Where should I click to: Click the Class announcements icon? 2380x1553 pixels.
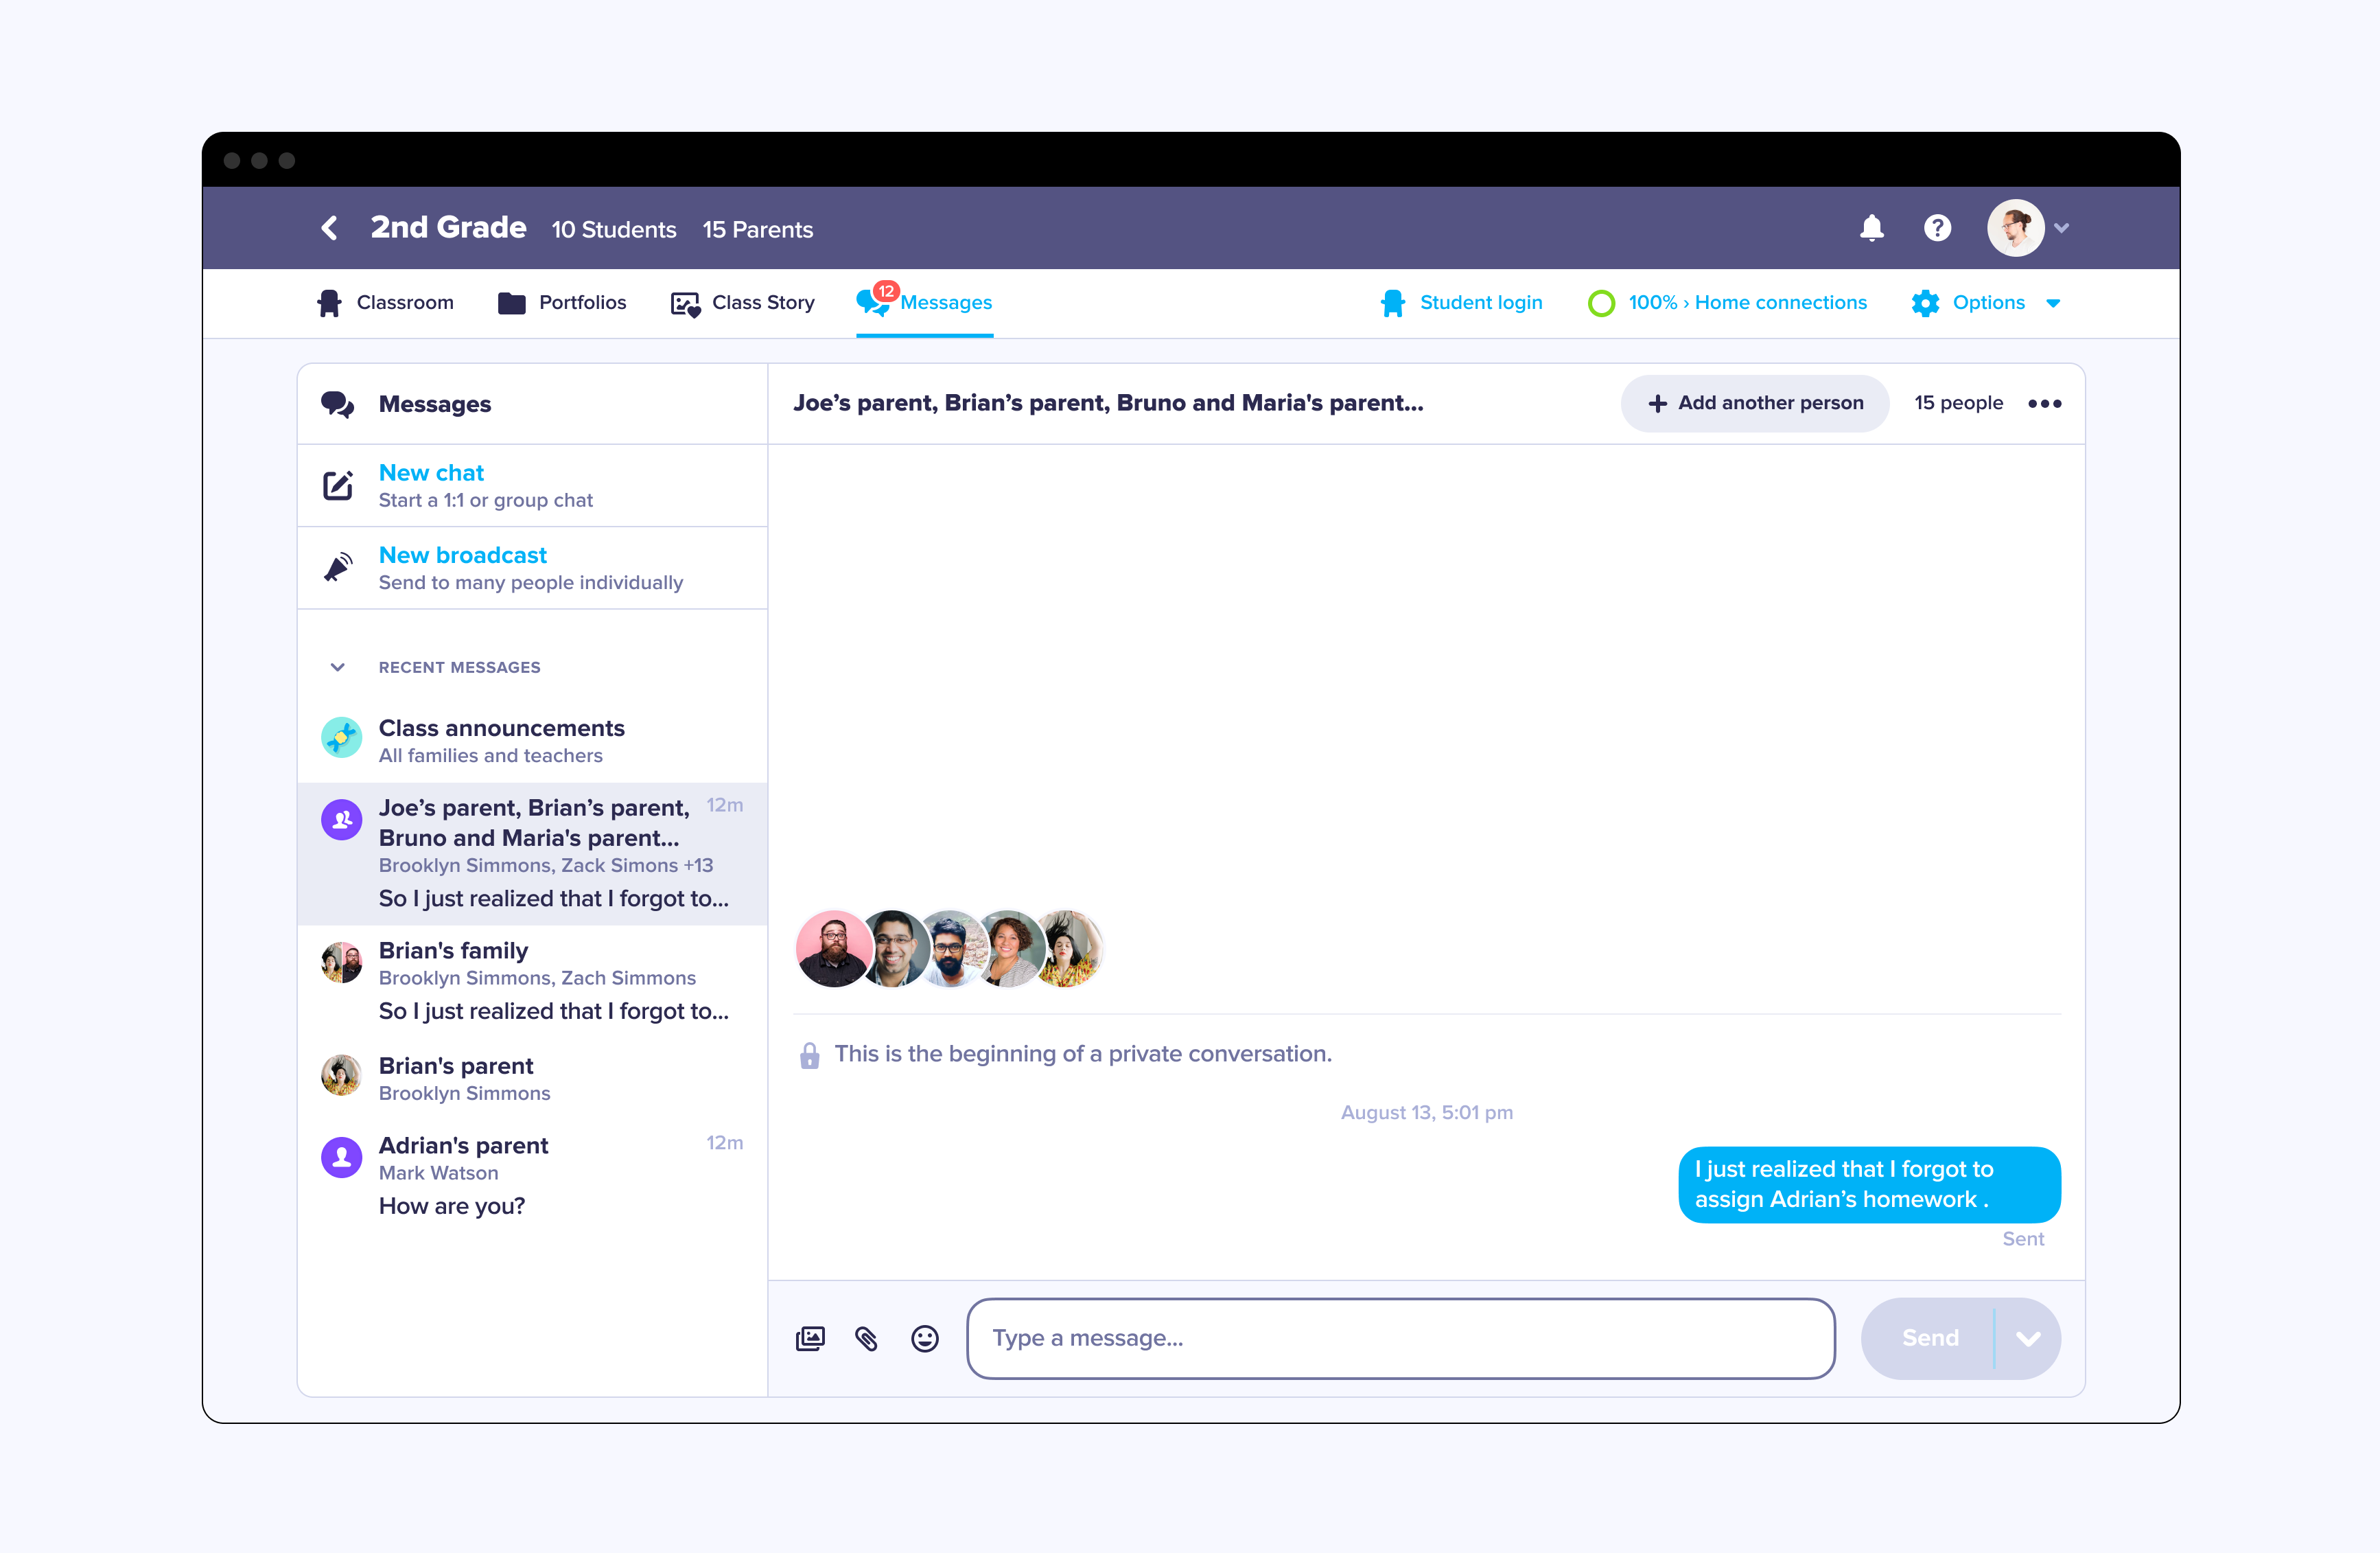341,737
